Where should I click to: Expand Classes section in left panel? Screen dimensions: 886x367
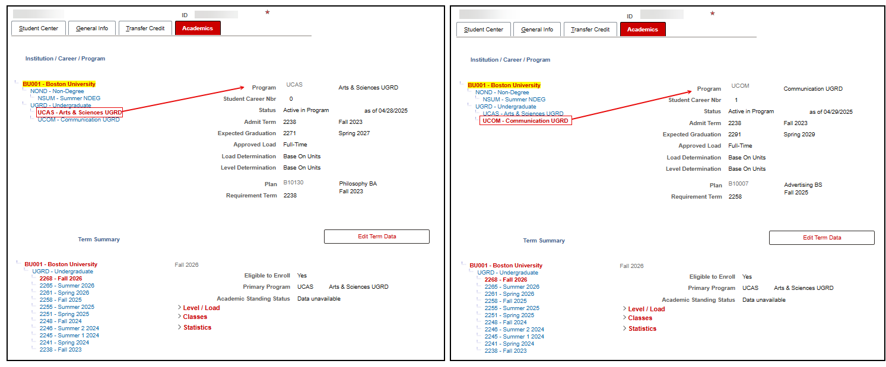pos(195,317)
